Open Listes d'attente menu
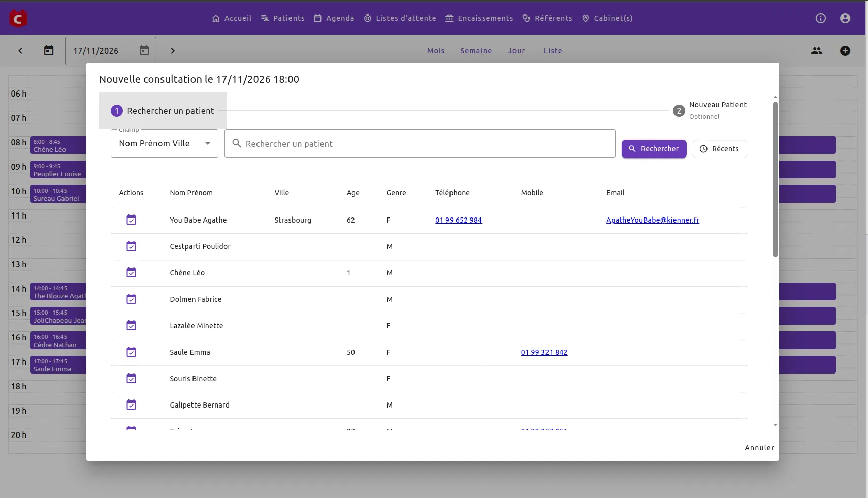Viewport: 868px width, 498px height. 400,18
